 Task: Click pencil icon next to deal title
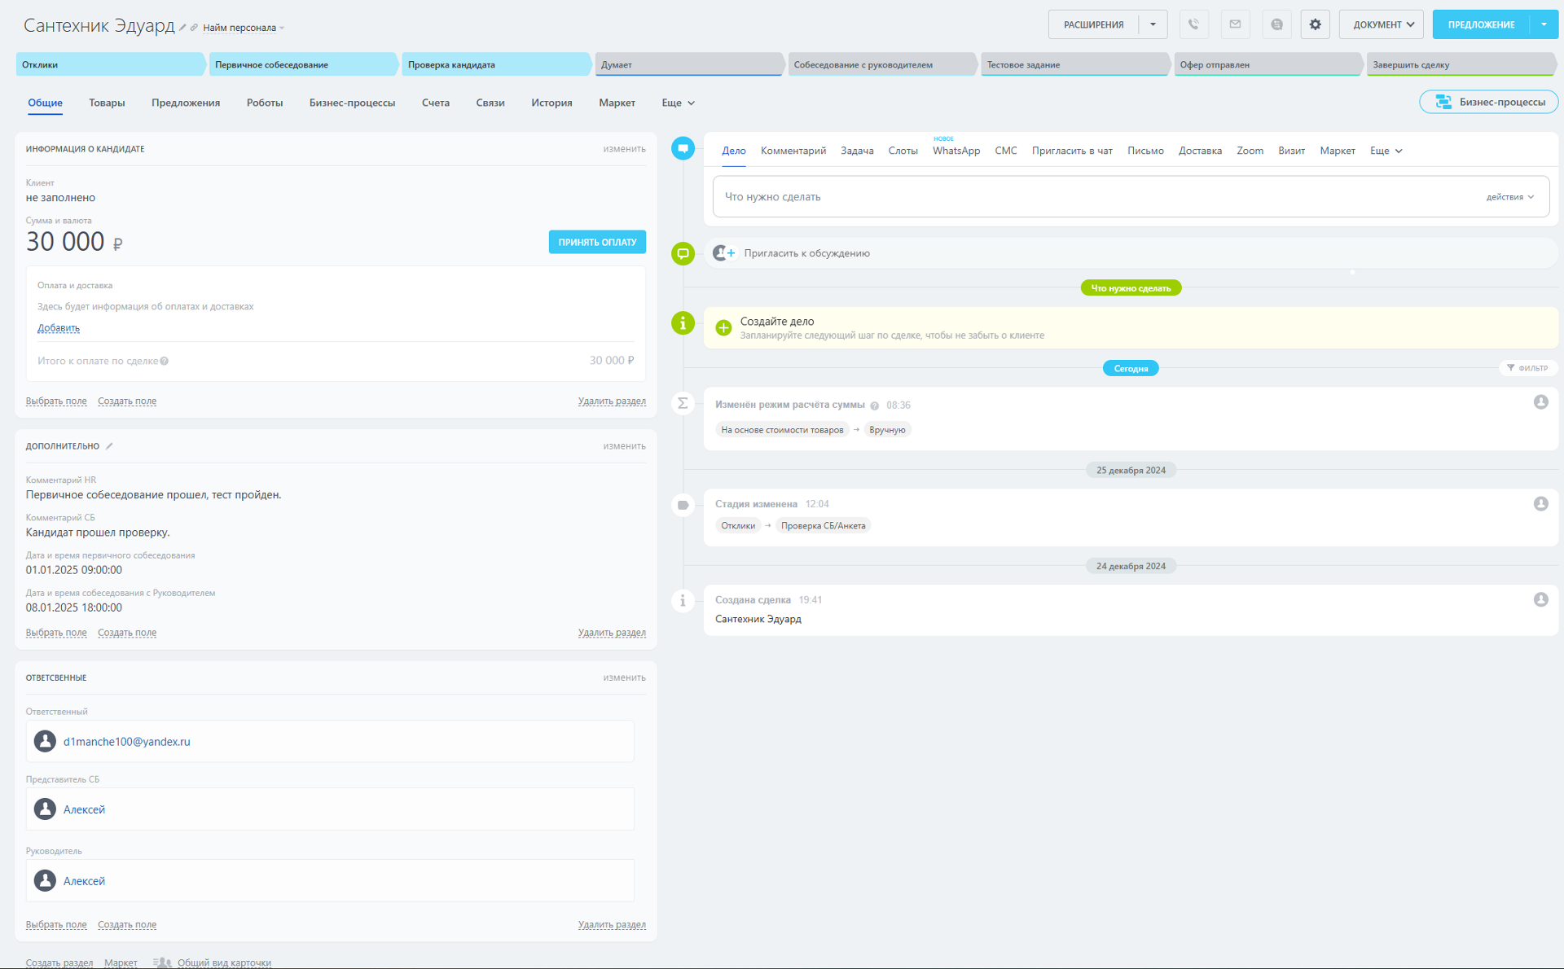click(x=183, y=28)
